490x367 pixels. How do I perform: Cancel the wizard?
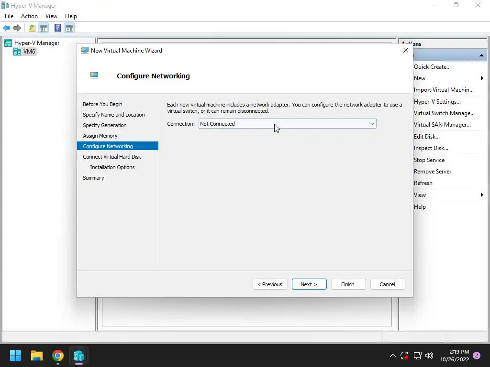(x=388, y=284)
